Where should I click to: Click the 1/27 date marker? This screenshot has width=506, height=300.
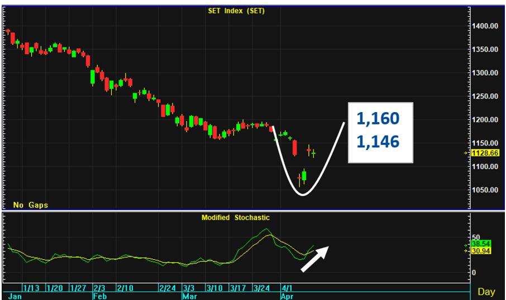[78, 288]
